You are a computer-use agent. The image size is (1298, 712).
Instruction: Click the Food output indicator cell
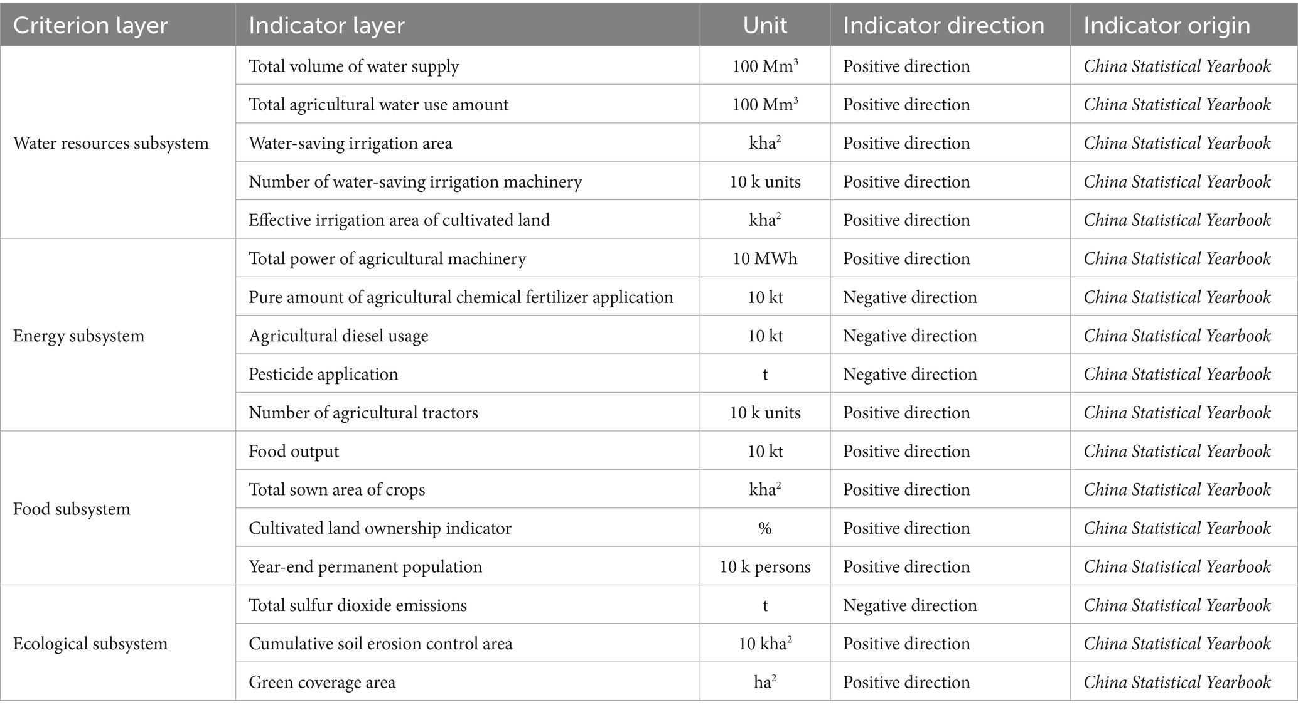coord(294,451)
